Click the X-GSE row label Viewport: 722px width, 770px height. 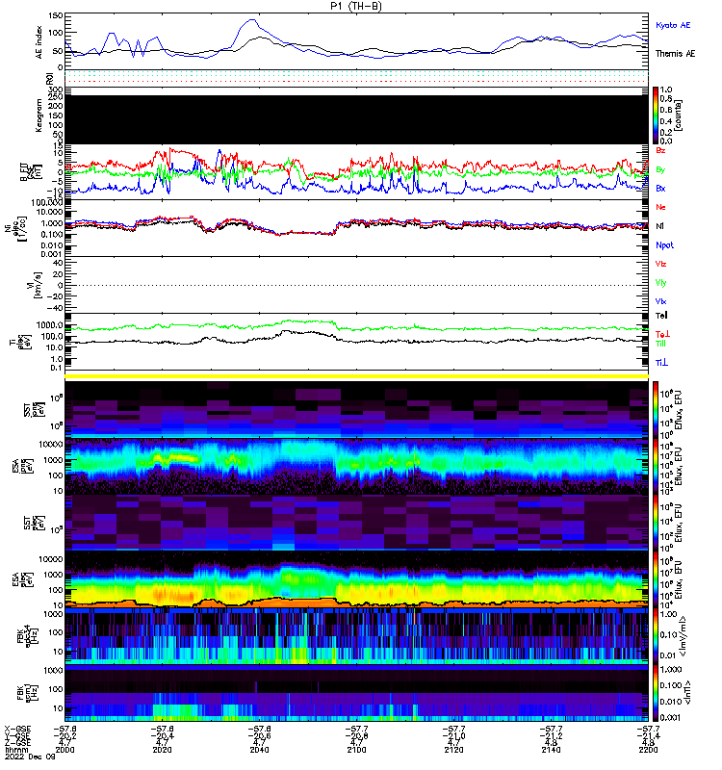coord(17,730)
